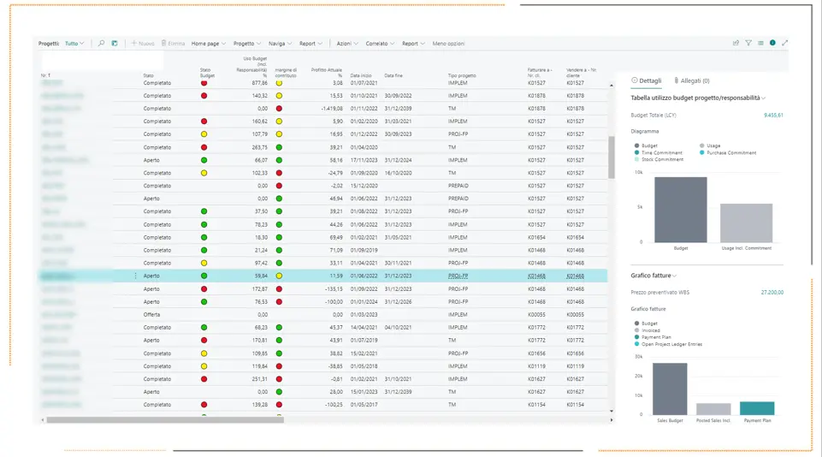Expand the Home page menu
The height and width of the screenshot is (457, 822).
[x=209, y=44]
